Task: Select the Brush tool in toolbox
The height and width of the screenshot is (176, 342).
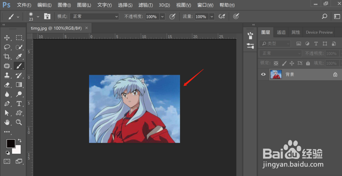Action: [x=19, y=66]
